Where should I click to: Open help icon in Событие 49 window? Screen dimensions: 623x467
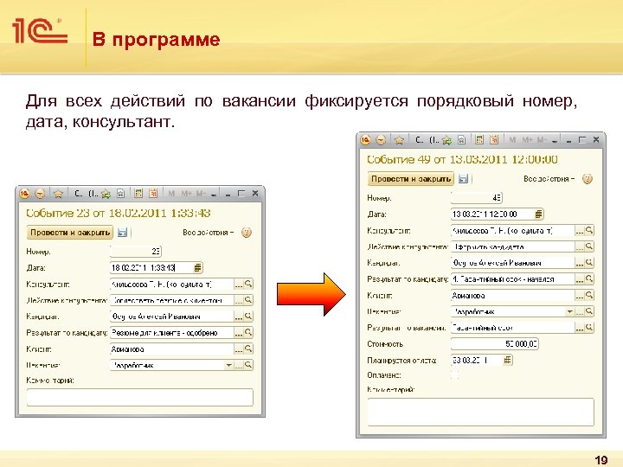tap(588, 179)
